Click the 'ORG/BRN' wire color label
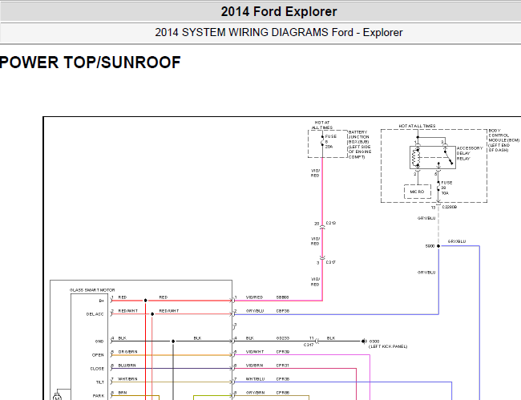The image size is (521, 400). click(127, 351)
